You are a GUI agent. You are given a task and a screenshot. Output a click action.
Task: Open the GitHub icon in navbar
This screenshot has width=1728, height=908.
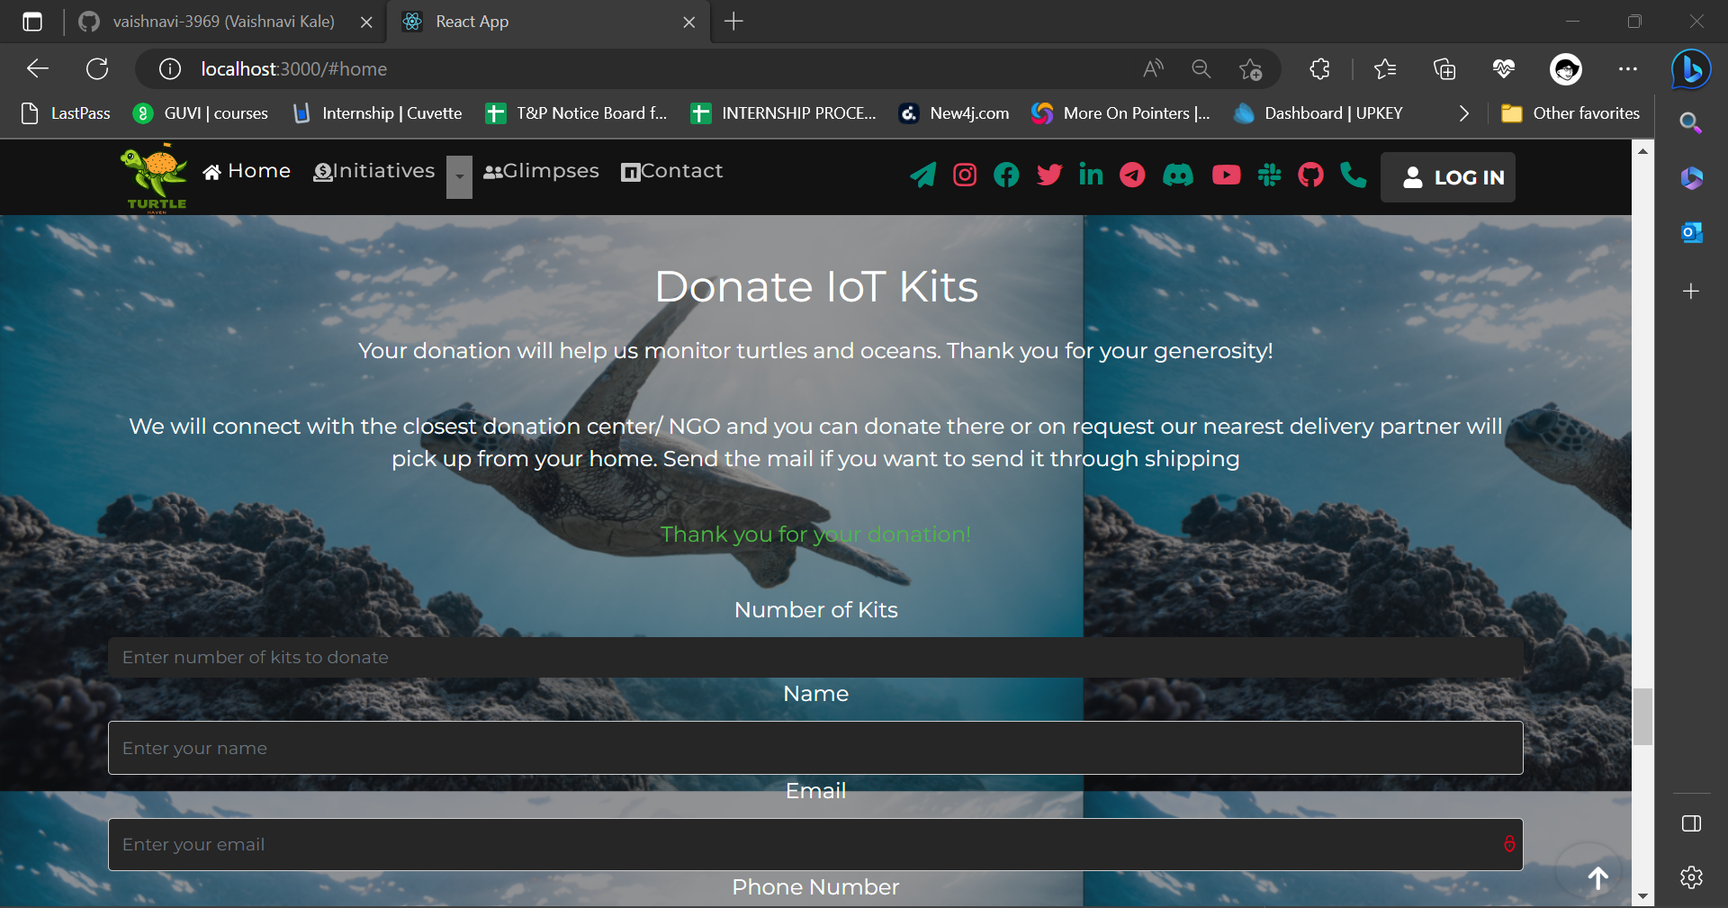pos(1311,175)
